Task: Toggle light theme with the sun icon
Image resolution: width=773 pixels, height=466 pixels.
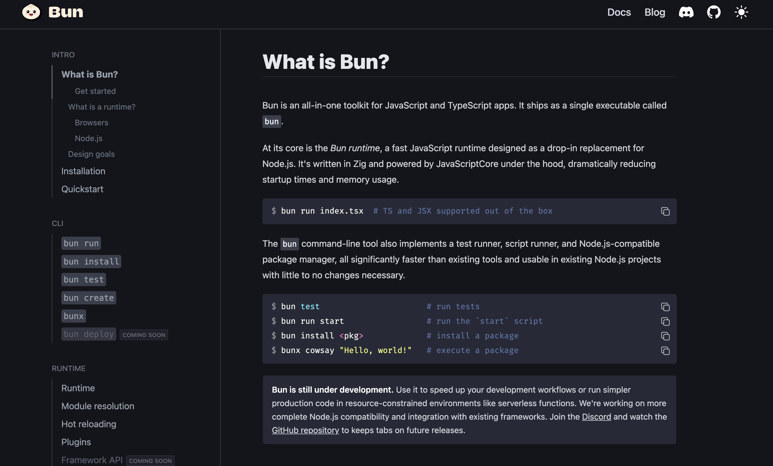Action: [x=741, y=12]
